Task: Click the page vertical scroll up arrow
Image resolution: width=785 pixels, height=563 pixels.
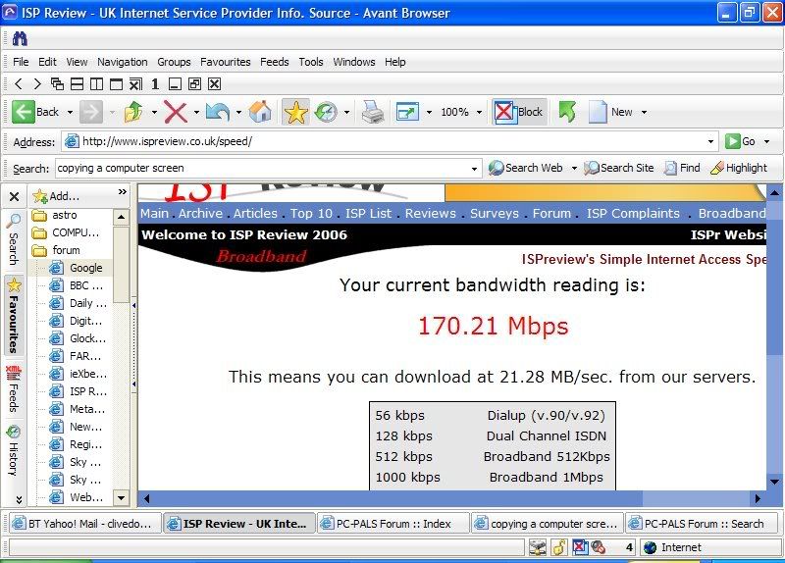Action: (774, 192)
